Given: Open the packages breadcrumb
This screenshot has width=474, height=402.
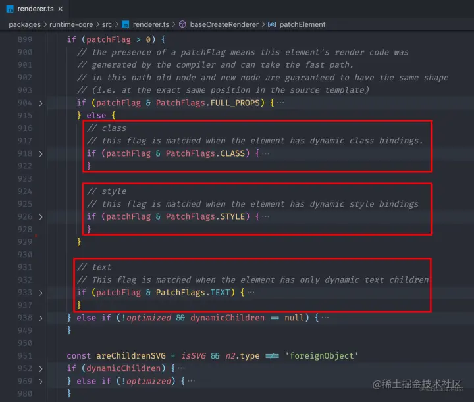Looking at the screenshot, I should point(24,24).
